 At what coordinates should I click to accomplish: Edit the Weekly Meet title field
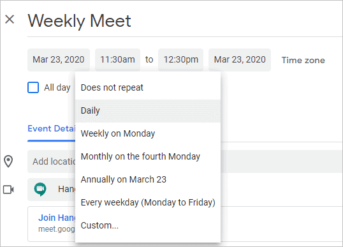click(185, 21)
